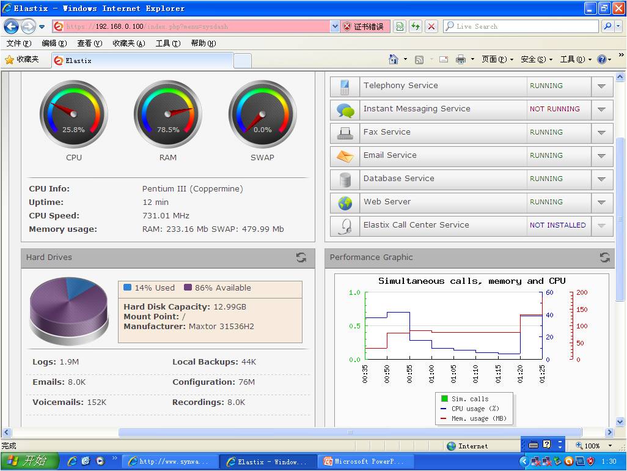
Task: Click the RAM usage gauge
Action: 168,114
